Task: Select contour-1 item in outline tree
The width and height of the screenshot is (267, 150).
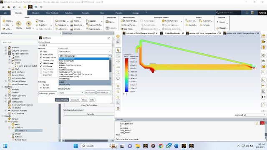Action: [23, 130]
